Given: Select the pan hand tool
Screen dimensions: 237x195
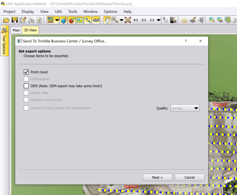Looking at the screenshot, I should click(x=107, y=20).
